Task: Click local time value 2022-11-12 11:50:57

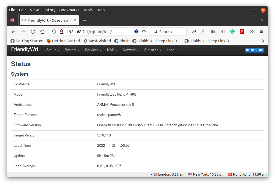Action: (x=114, y=145)
